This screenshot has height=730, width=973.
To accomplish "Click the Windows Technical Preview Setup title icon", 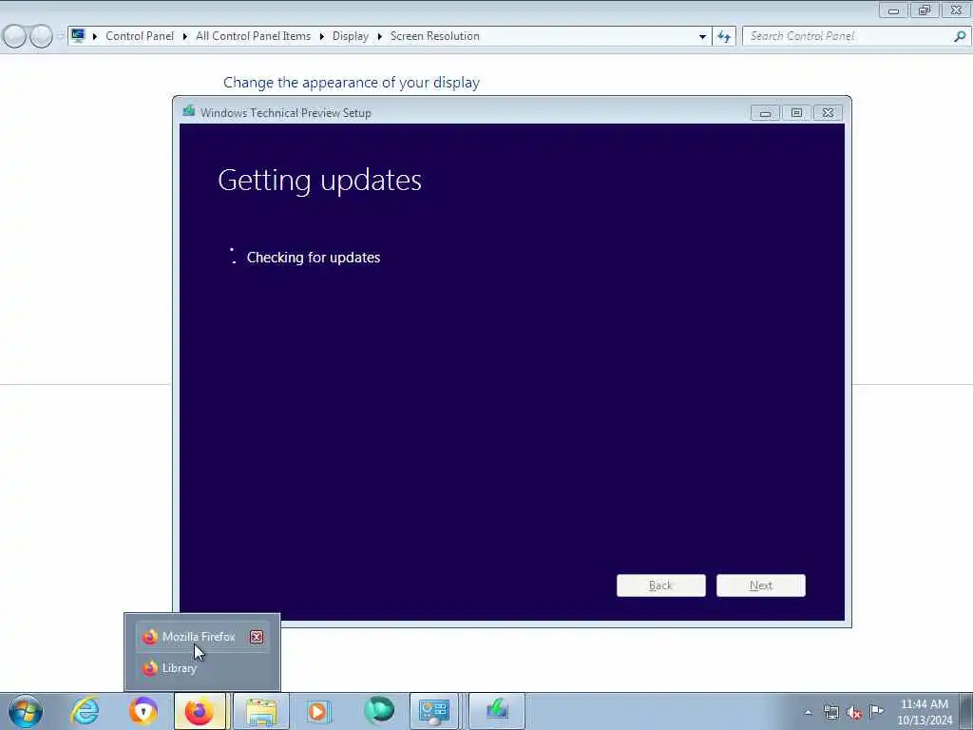I will [189, 111].
